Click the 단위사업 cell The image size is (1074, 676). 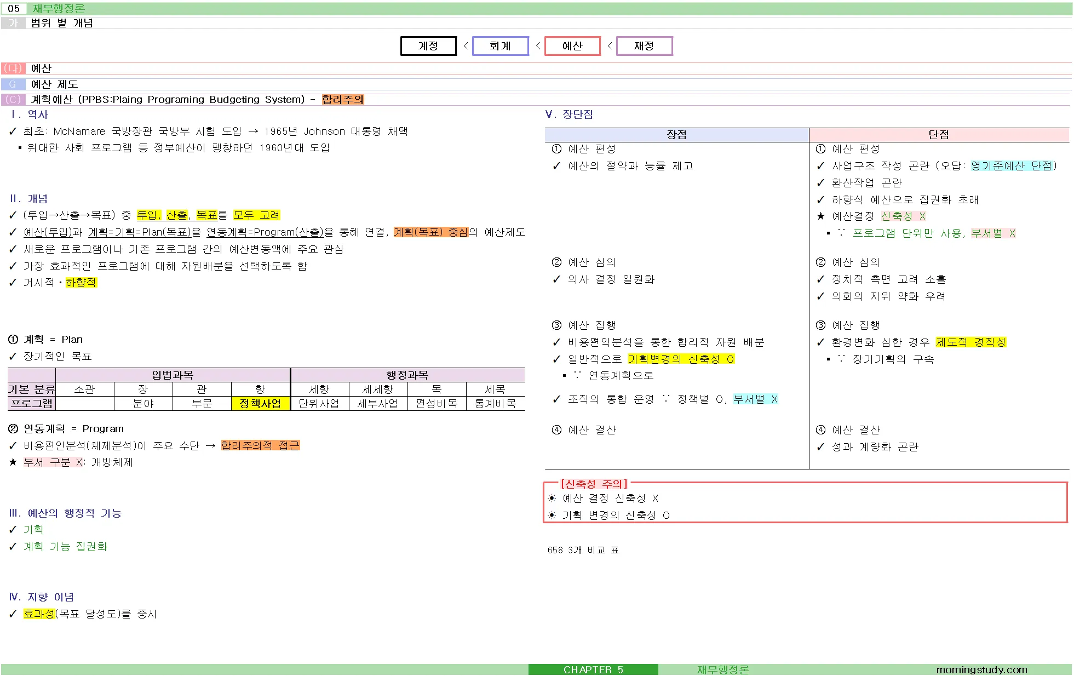[x=319, y=404]
